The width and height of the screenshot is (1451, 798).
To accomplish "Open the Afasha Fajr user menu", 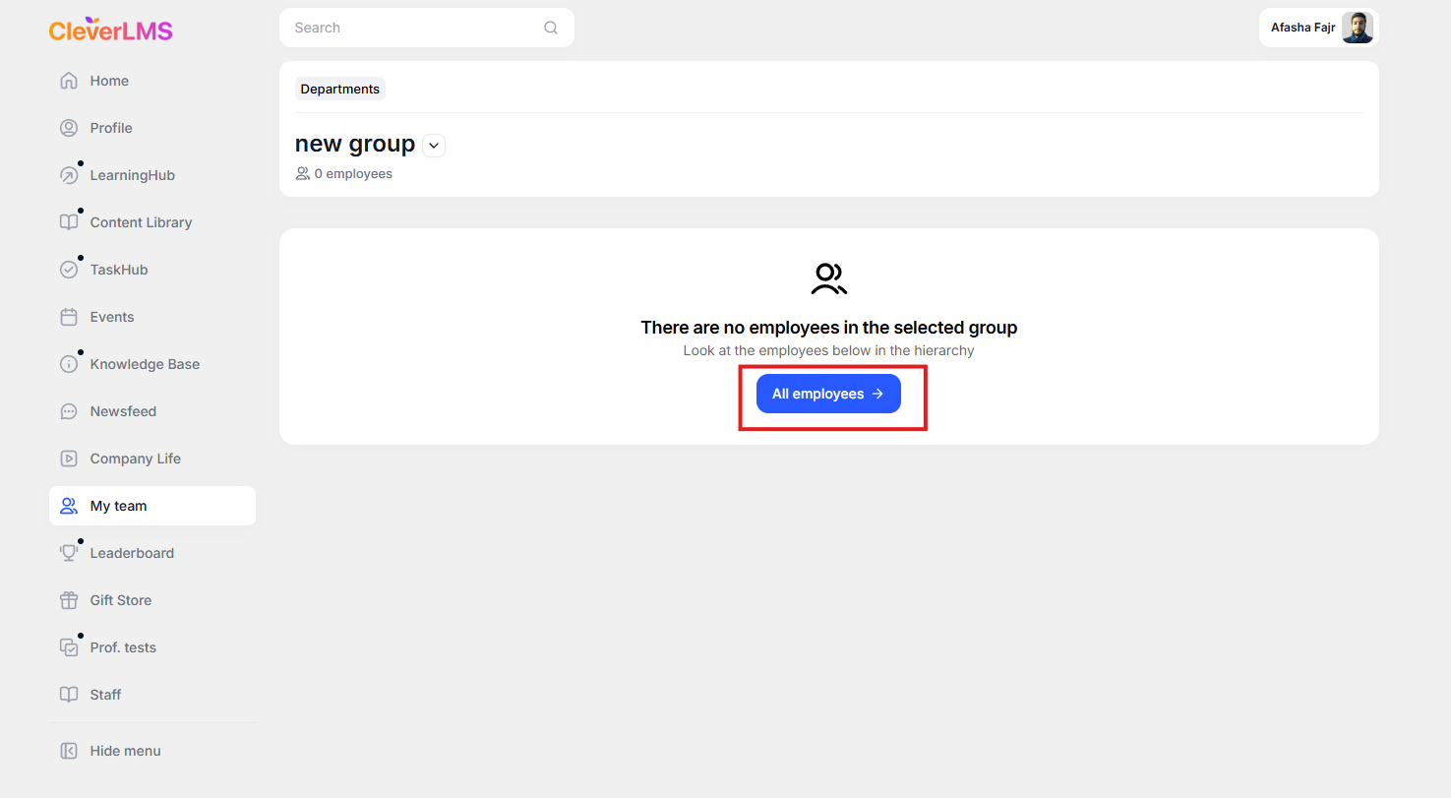I will point(1319,28).
